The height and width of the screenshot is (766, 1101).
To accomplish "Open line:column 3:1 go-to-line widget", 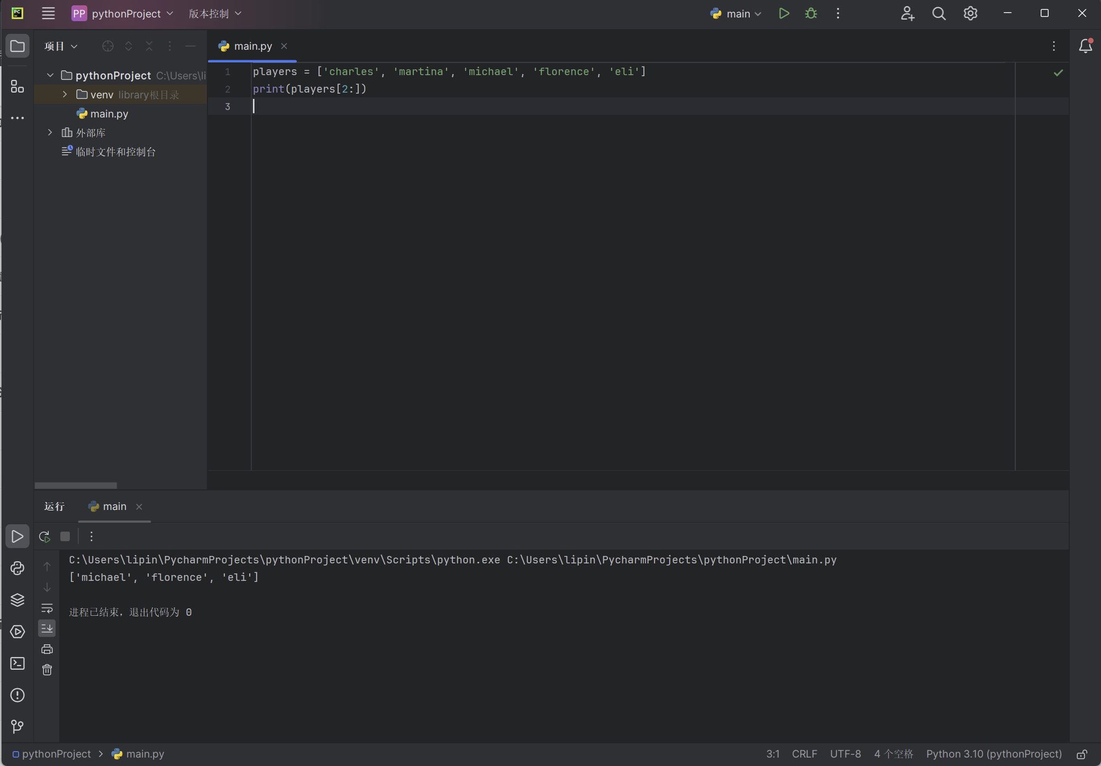I will (x=773, y=754).
